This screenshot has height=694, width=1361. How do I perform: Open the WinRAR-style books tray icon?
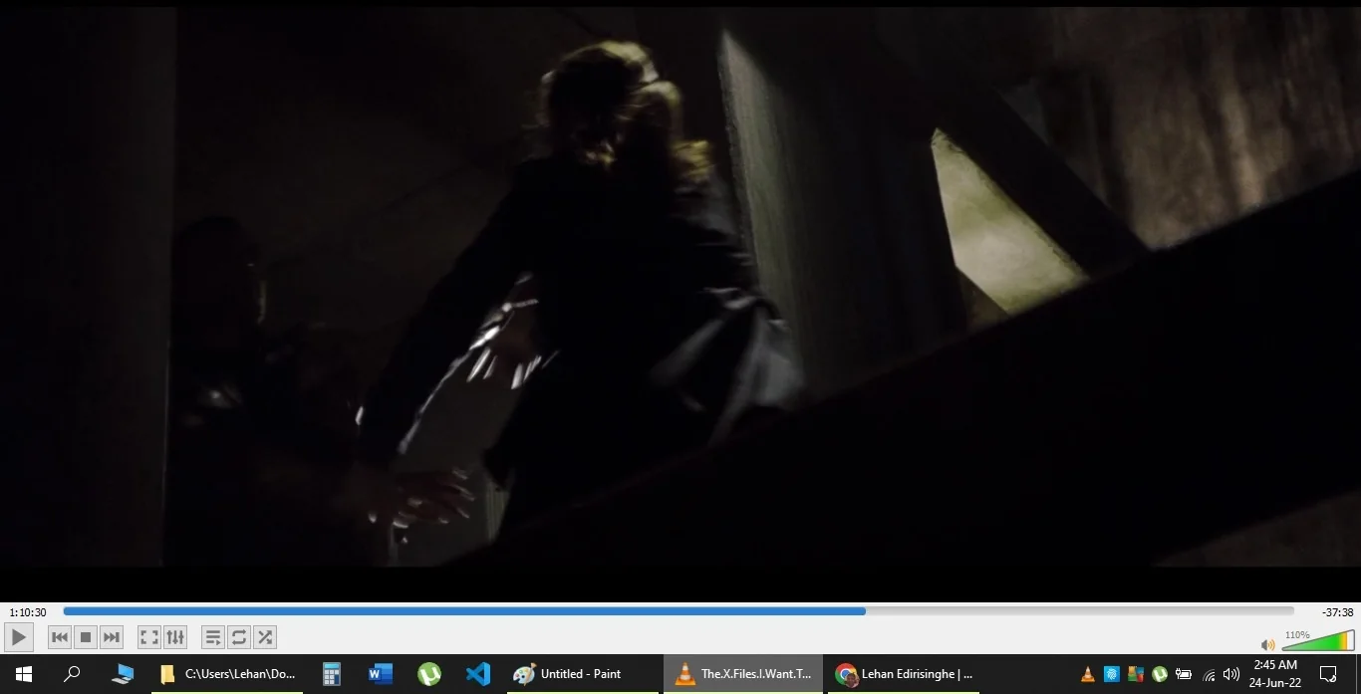(1136, 674)
